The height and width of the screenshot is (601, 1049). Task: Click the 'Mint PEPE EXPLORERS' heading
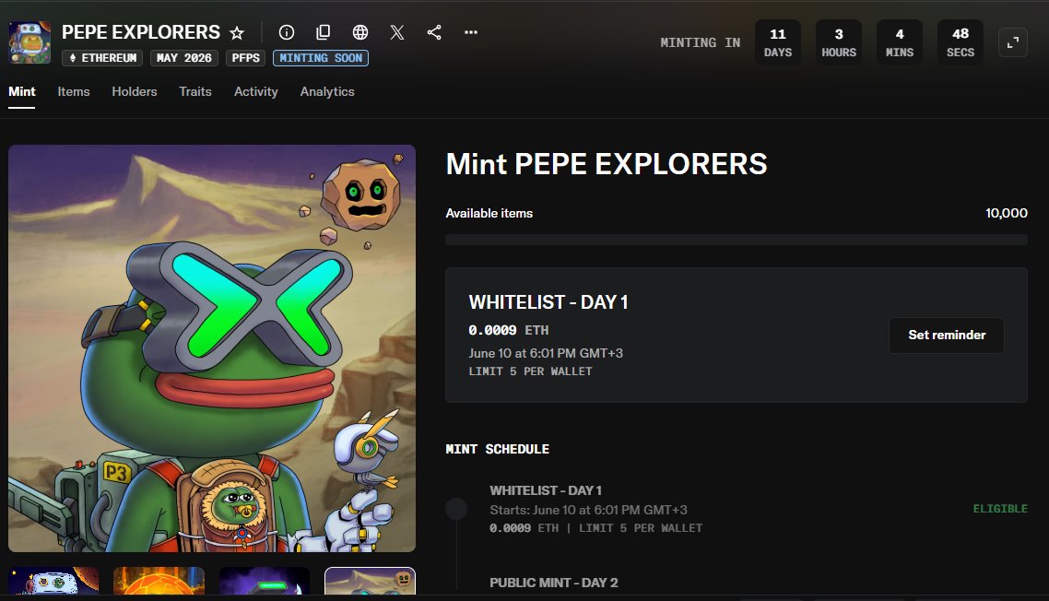coord(607,165)
